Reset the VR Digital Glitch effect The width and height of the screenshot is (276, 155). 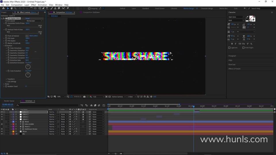coord(28,18)
